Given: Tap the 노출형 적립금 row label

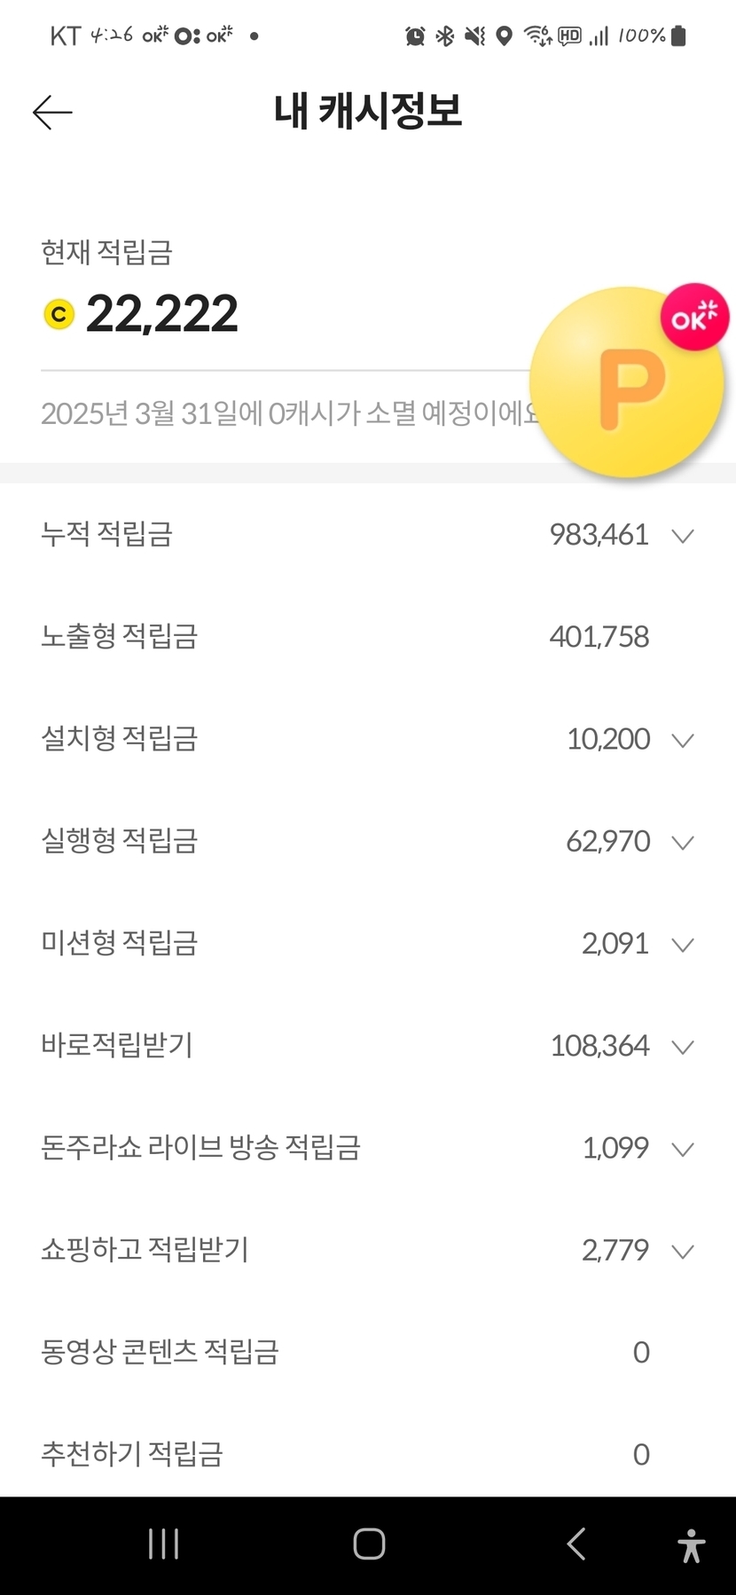Looking at the screenshot, I should (x=120, y=637).
